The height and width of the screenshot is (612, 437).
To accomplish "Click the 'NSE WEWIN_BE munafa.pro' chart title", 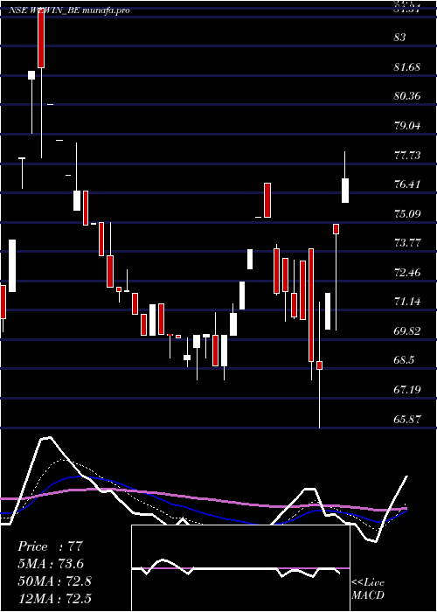I will (69, 10).
